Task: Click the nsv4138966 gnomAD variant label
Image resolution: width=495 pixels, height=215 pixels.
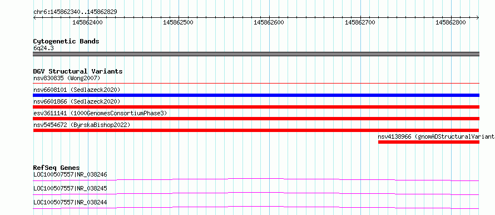Action: click(x=436, y=136)
